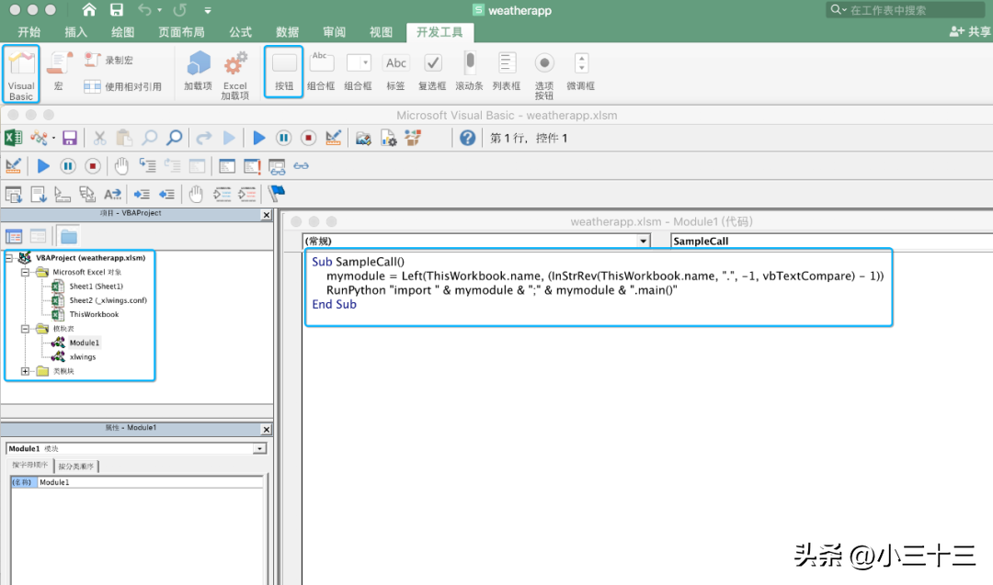Switch to the 公式 ribbon tab
Screen dimensions: 993x585
[x=241, y=32]
